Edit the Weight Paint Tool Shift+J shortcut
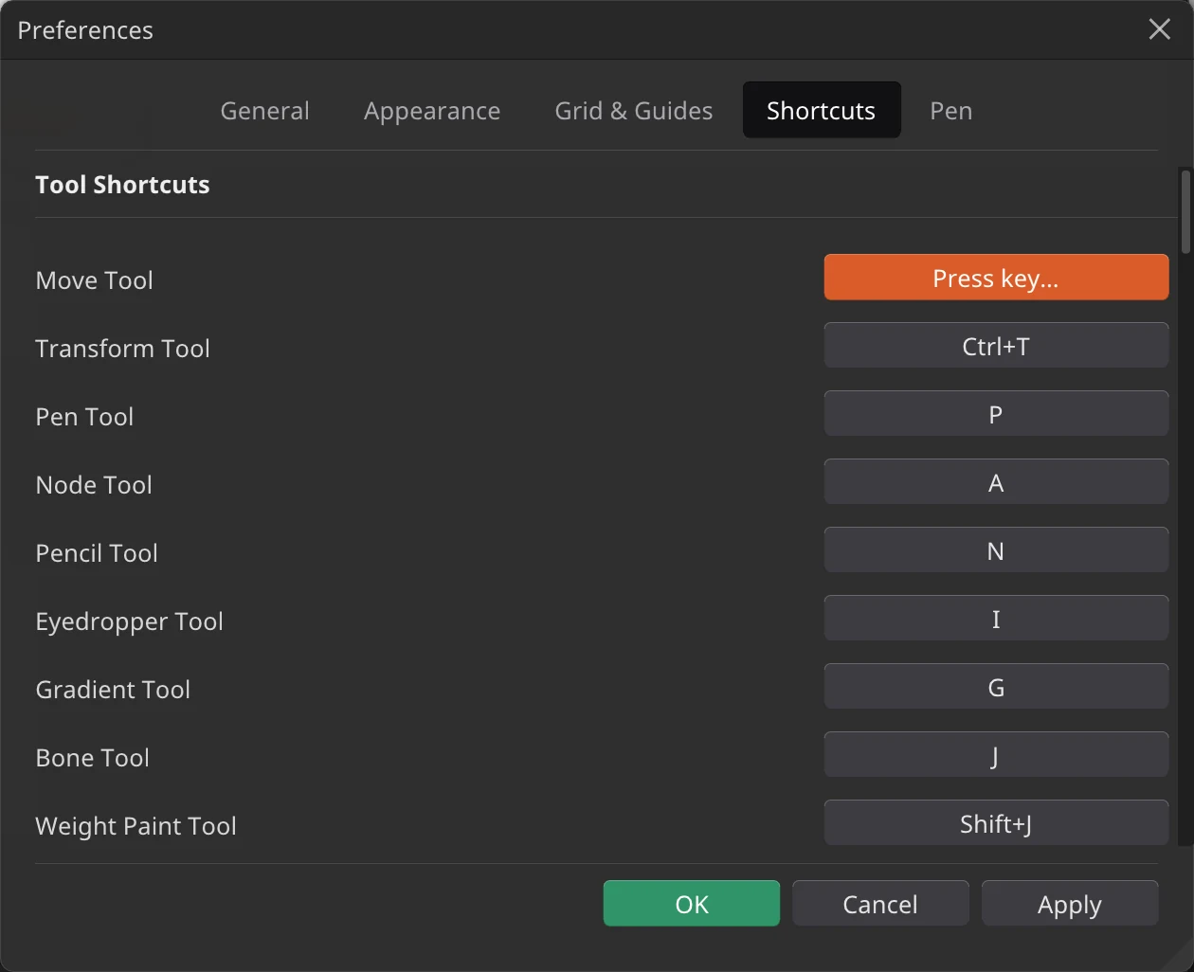Image resolution: width=1194 pixels, height=972 pixels. pyautogui.click(x=996, y=822)
